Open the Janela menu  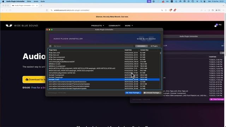36,1
